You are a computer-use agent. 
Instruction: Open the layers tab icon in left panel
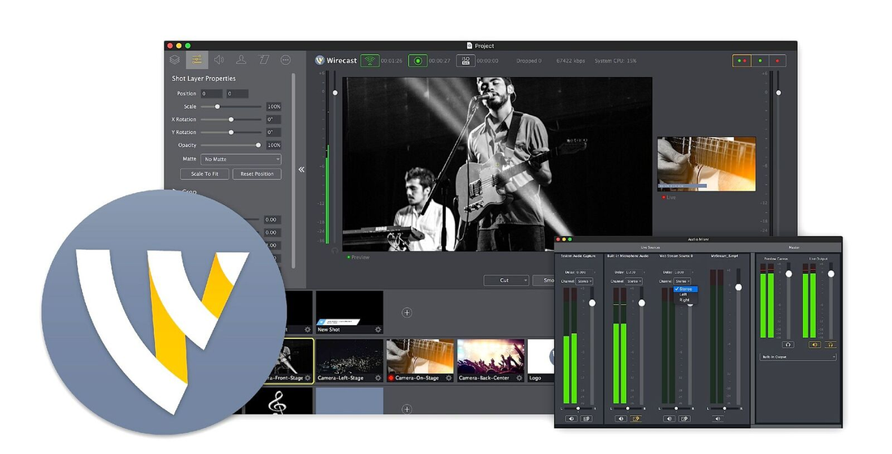pos(174,60)
